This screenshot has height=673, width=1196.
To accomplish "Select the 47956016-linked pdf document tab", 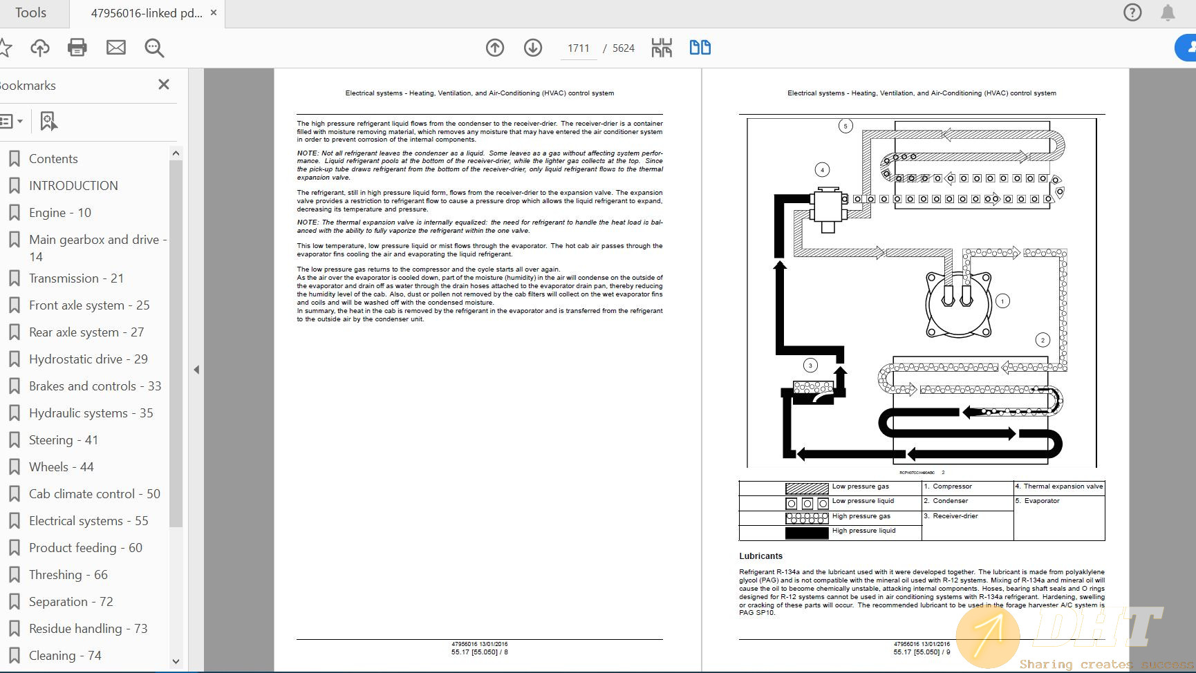I will point(147,12).
